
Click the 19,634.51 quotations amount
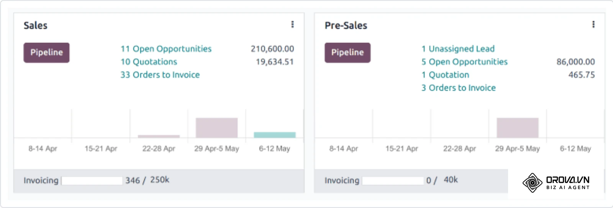(275, 62)
